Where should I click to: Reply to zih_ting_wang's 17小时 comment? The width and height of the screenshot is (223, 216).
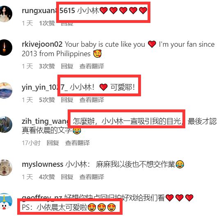[x=53, y=143]
